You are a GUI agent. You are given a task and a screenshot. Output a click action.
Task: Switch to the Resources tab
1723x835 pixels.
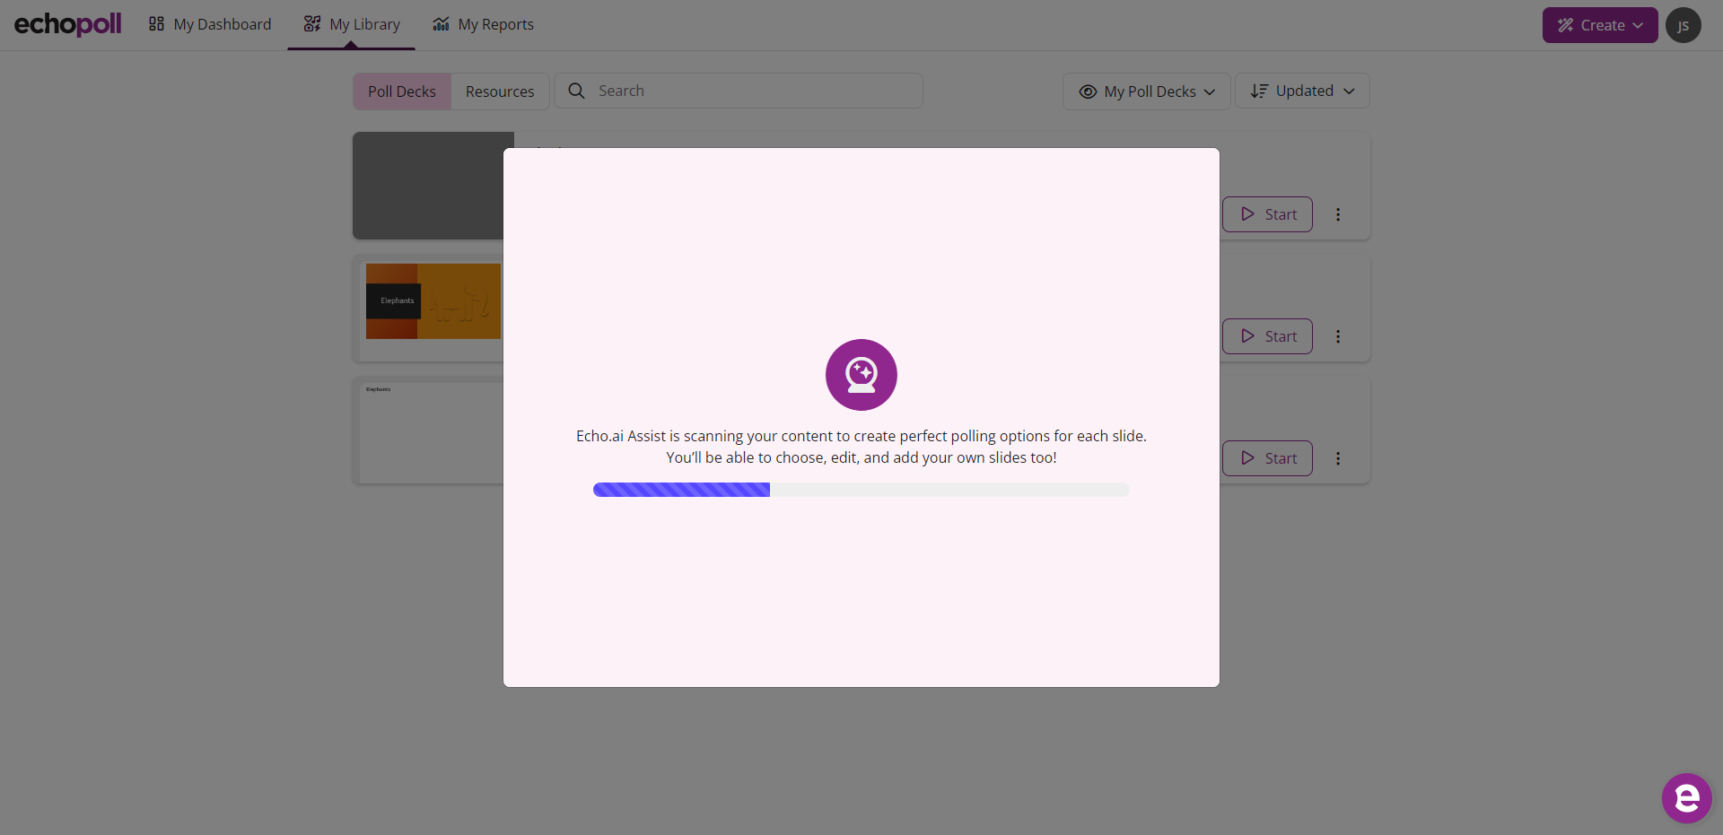pos(500,91)
